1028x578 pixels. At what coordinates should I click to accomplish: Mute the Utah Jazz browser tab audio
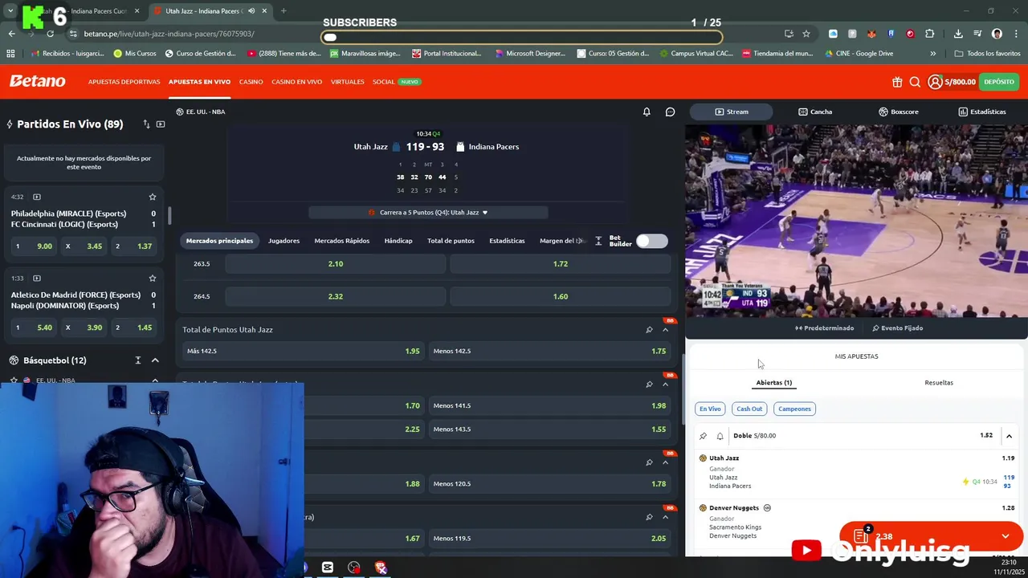[251, 11]
